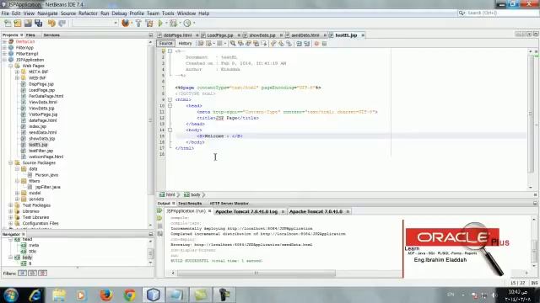Click the Search field at top right
Viewport: 540px width, 303px height.
tap(498, 13)
